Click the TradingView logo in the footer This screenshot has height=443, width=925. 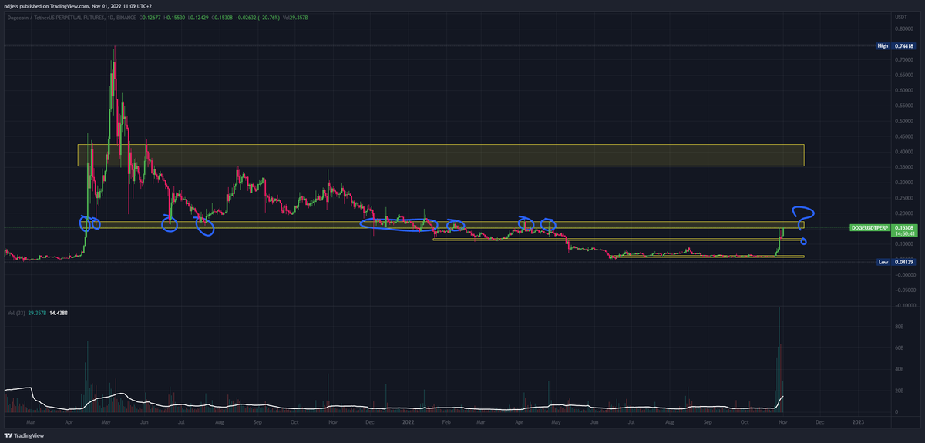point(24,435)
